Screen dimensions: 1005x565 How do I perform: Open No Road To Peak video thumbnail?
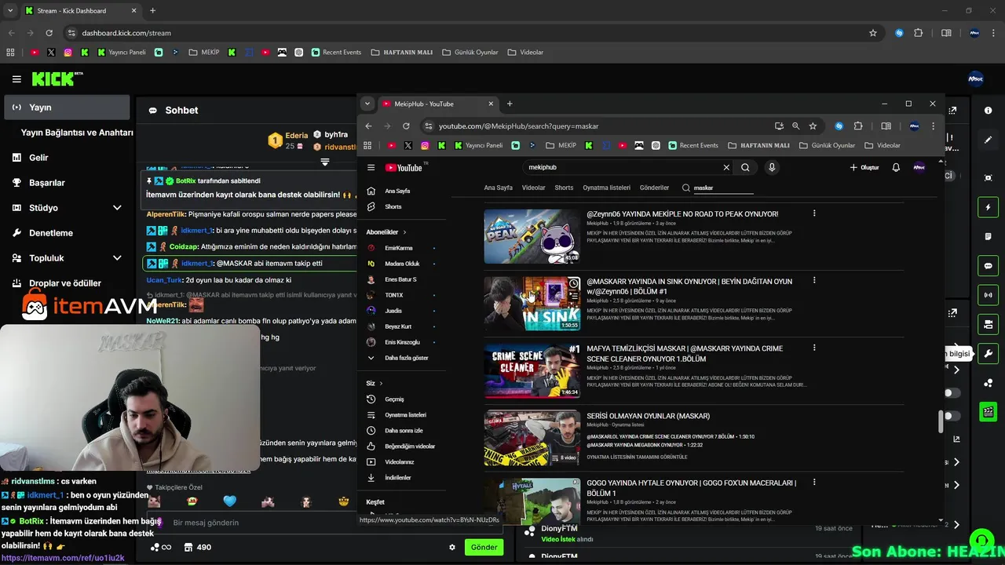click(x=532, y=236)
